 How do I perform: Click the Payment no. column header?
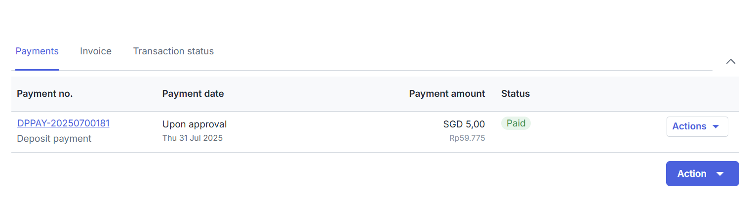[x=45, y=94]
